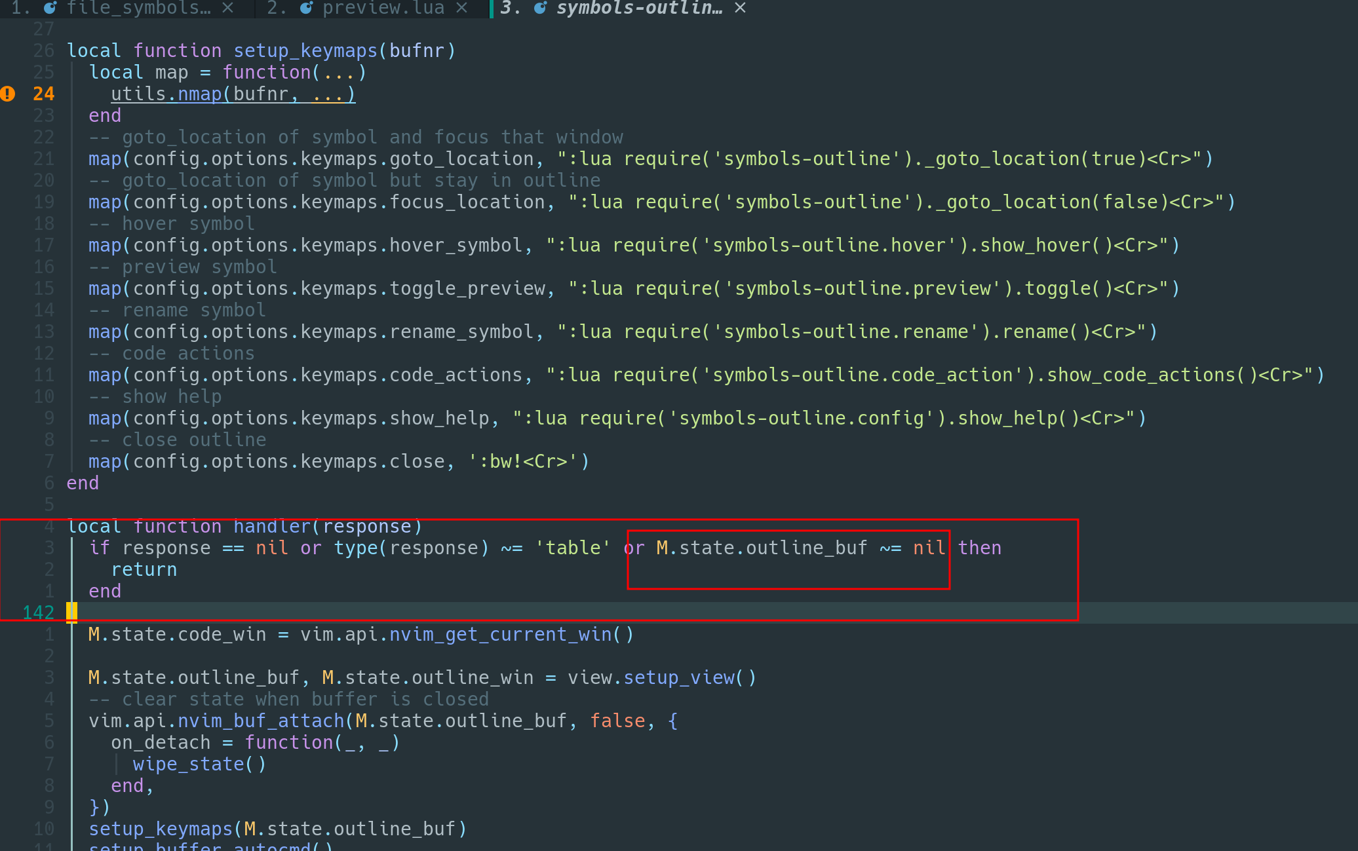Click the '-- close outline' comment line

[x=178, y=440]
